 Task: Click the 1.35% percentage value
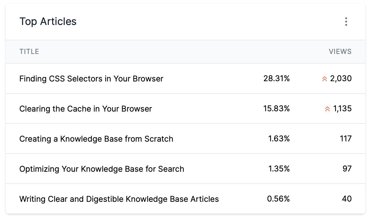[x=279, y=169]
